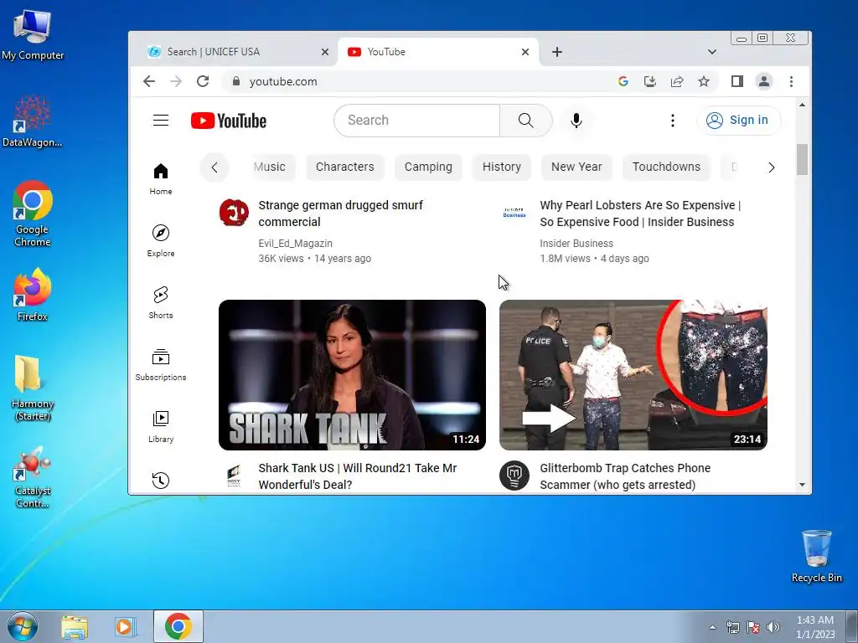
Task: Go back with browser back arrow
Action: pyautogui.click(x=149, y=81)
